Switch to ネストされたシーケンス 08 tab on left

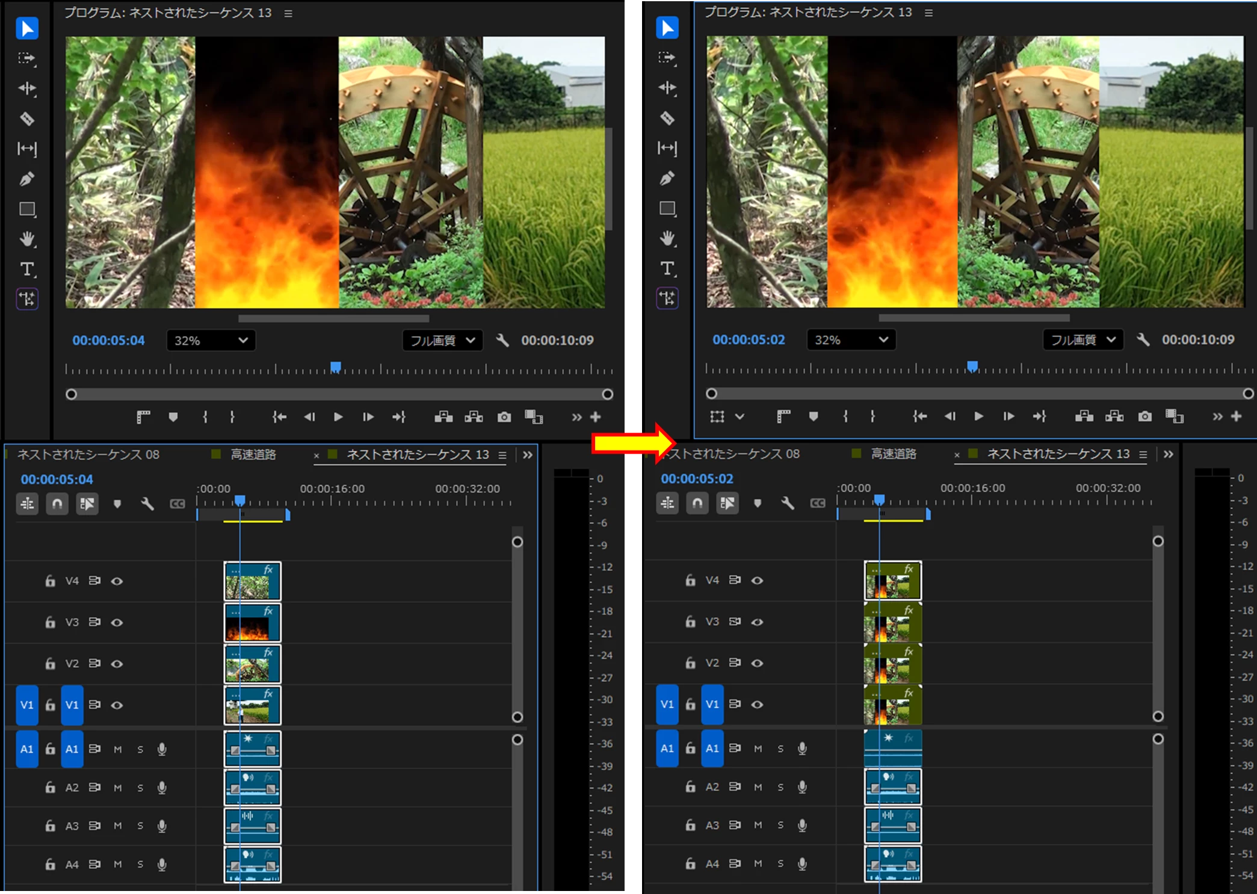point(88,455)
